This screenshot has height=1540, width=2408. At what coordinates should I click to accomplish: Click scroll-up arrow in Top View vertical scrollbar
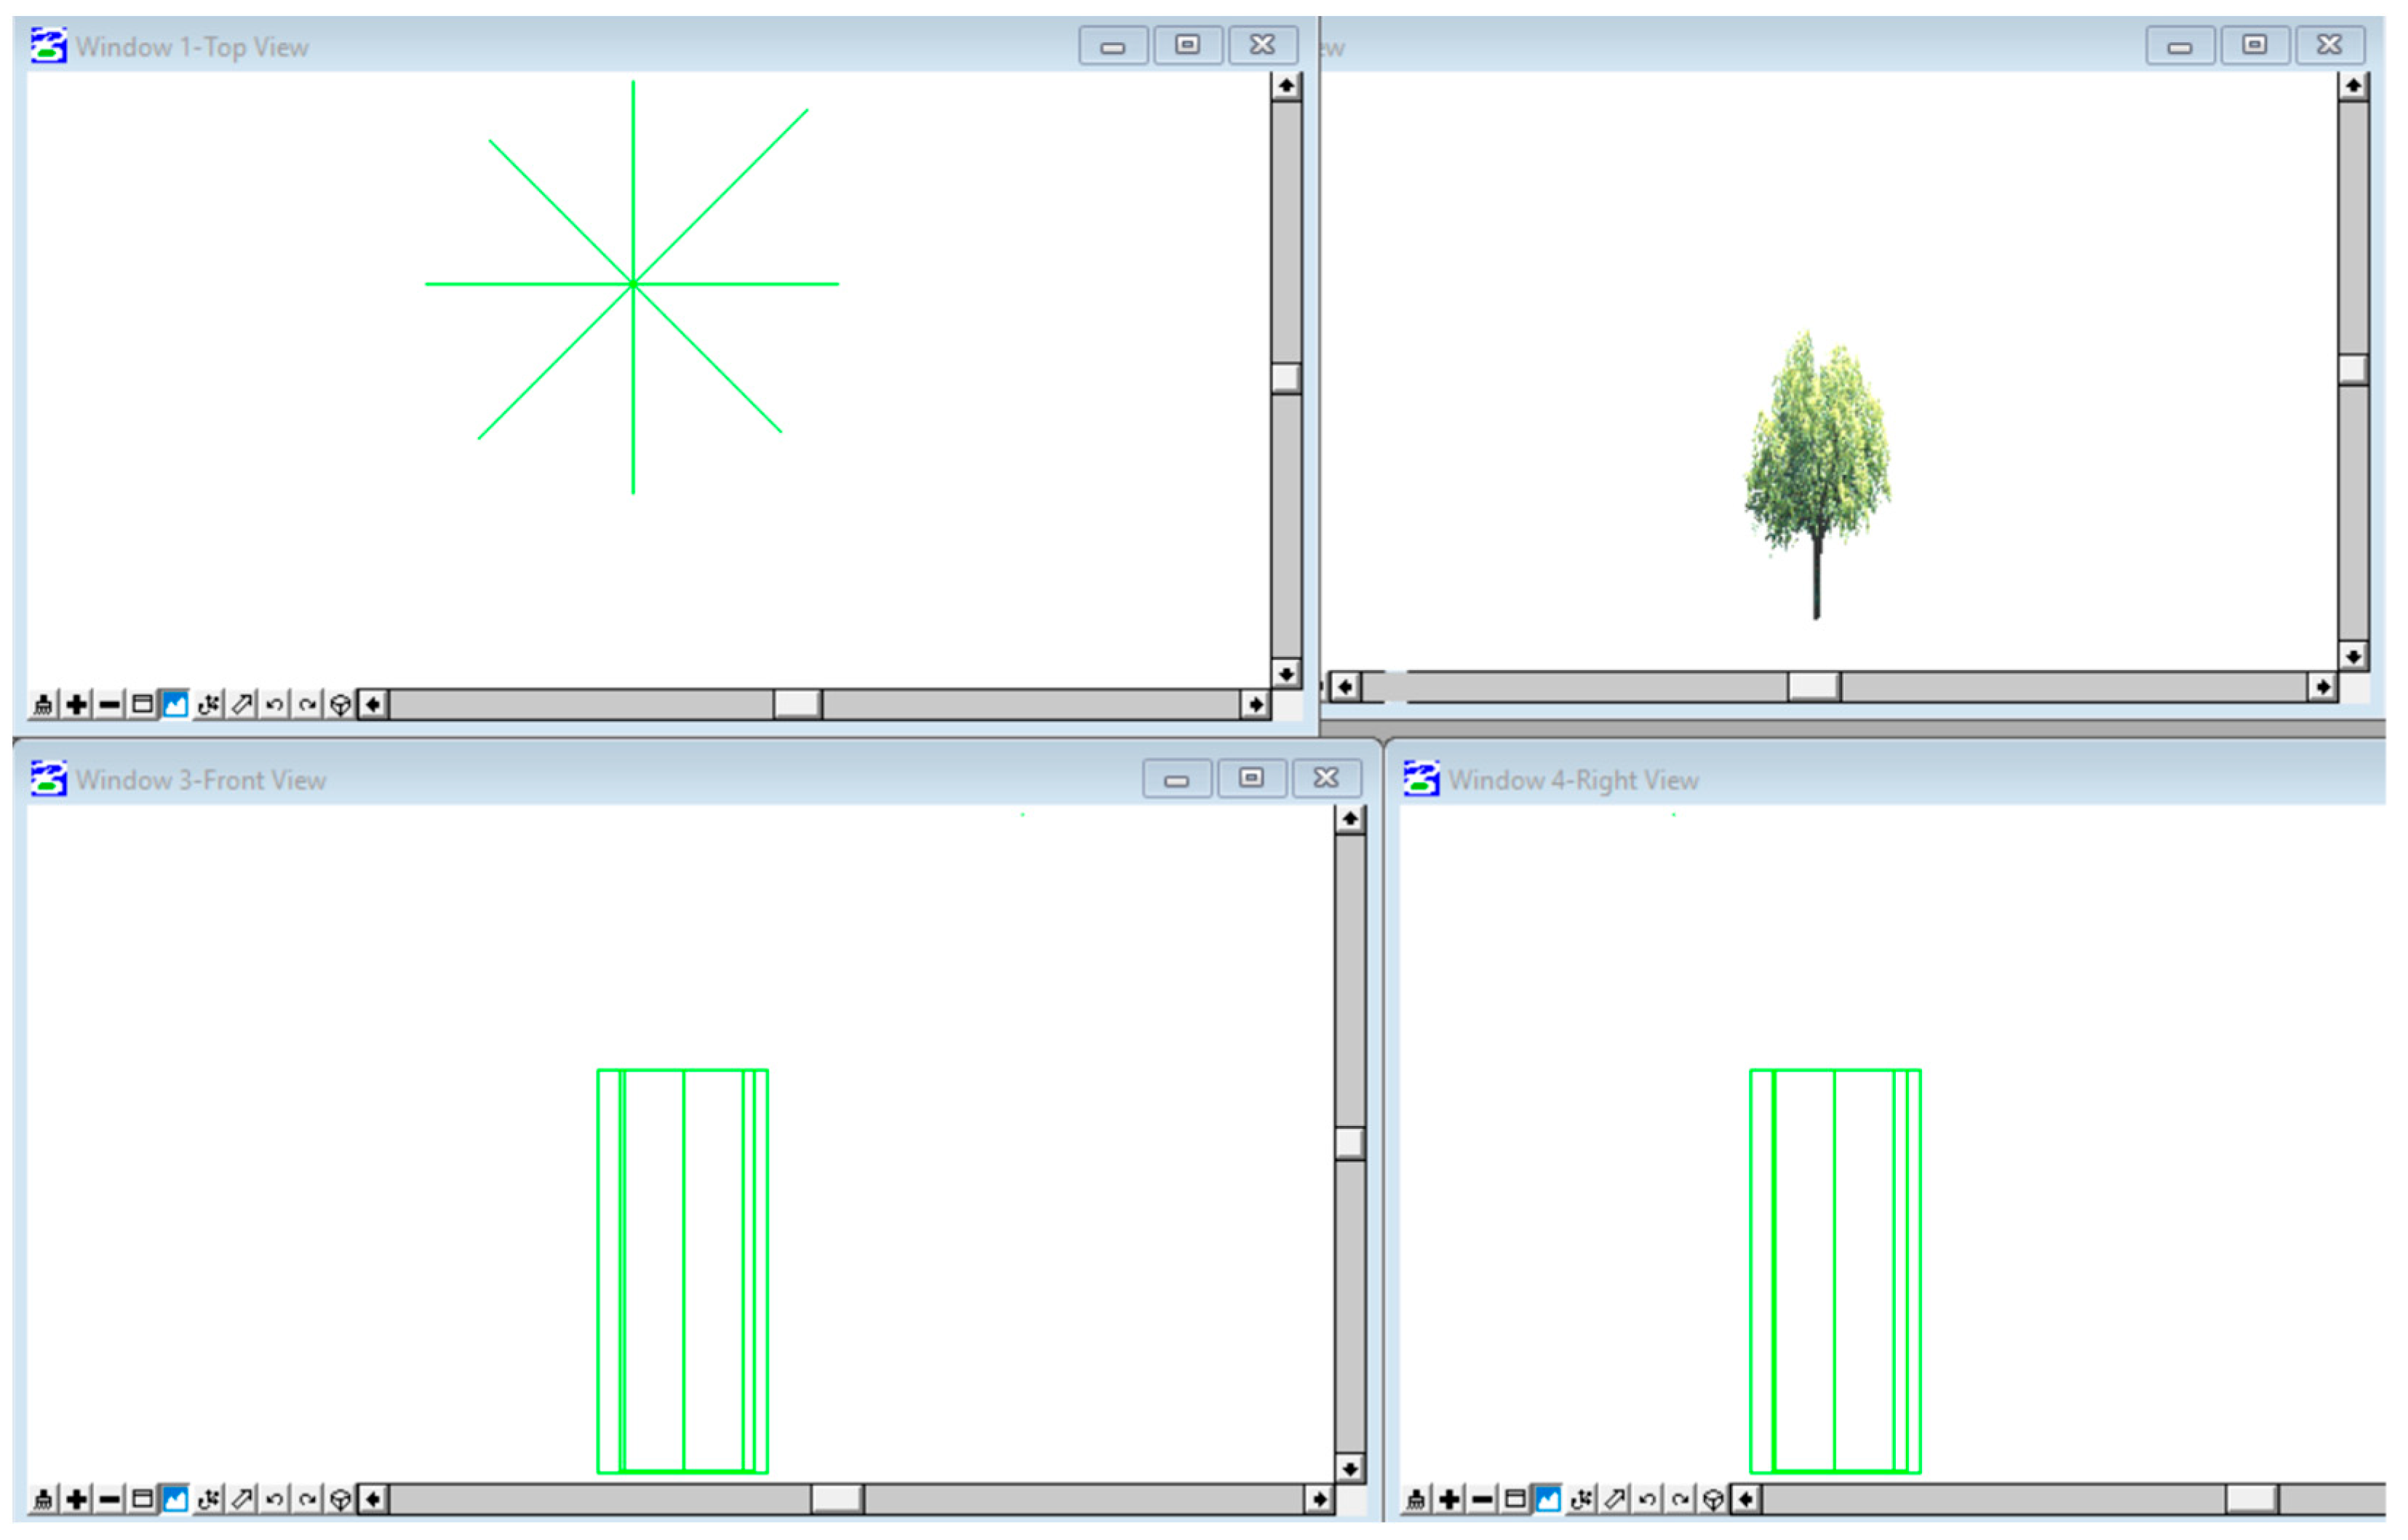(1286, 86)
